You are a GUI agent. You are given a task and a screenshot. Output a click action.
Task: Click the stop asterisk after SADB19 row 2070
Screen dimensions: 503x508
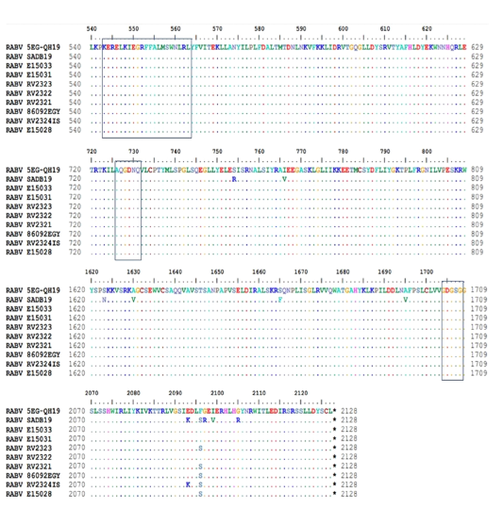(334, 420)
